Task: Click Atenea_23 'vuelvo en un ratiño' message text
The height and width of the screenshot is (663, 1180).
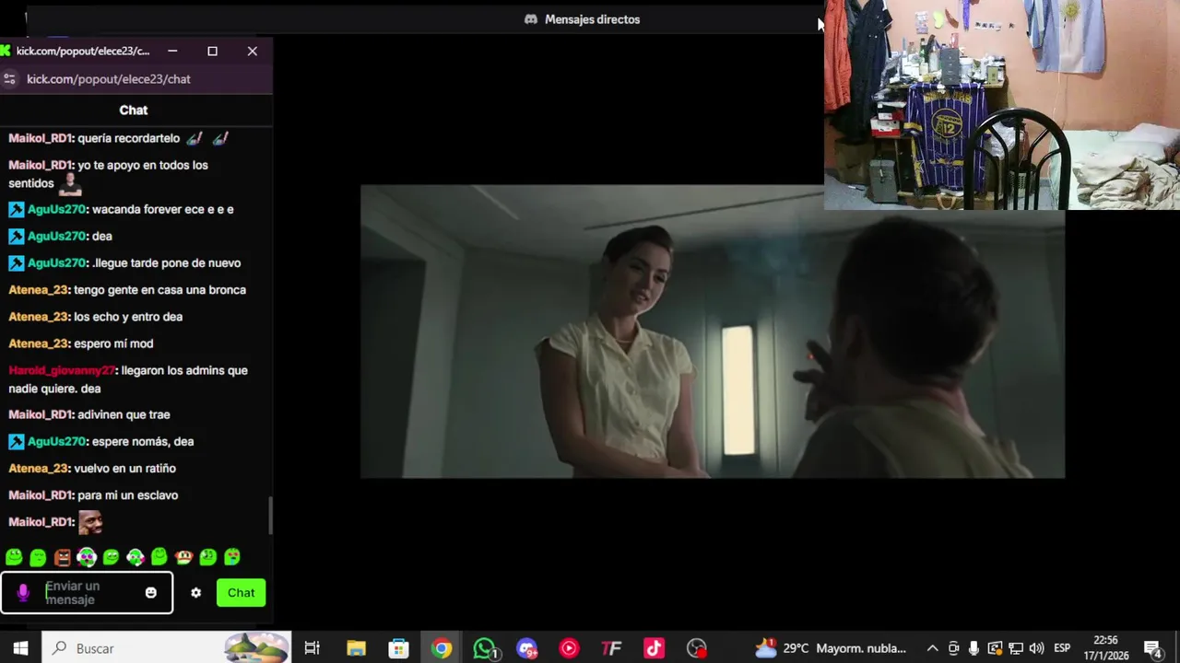Action: point(124,468)
